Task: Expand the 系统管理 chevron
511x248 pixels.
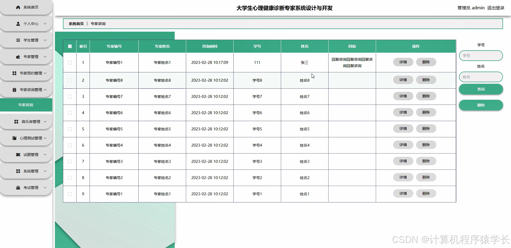Action: click(x=45, y=171)
